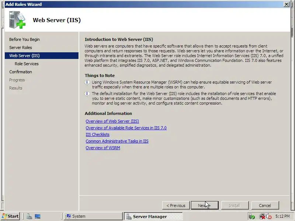Click the Introduction to Web Server (IIS) heading
Viewport: 295px width, 221px height.
119,39
